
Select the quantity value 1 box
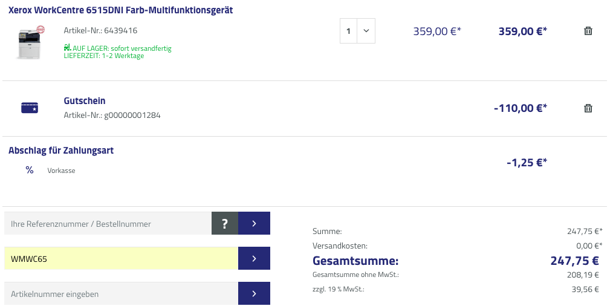(x=349, y=31)
